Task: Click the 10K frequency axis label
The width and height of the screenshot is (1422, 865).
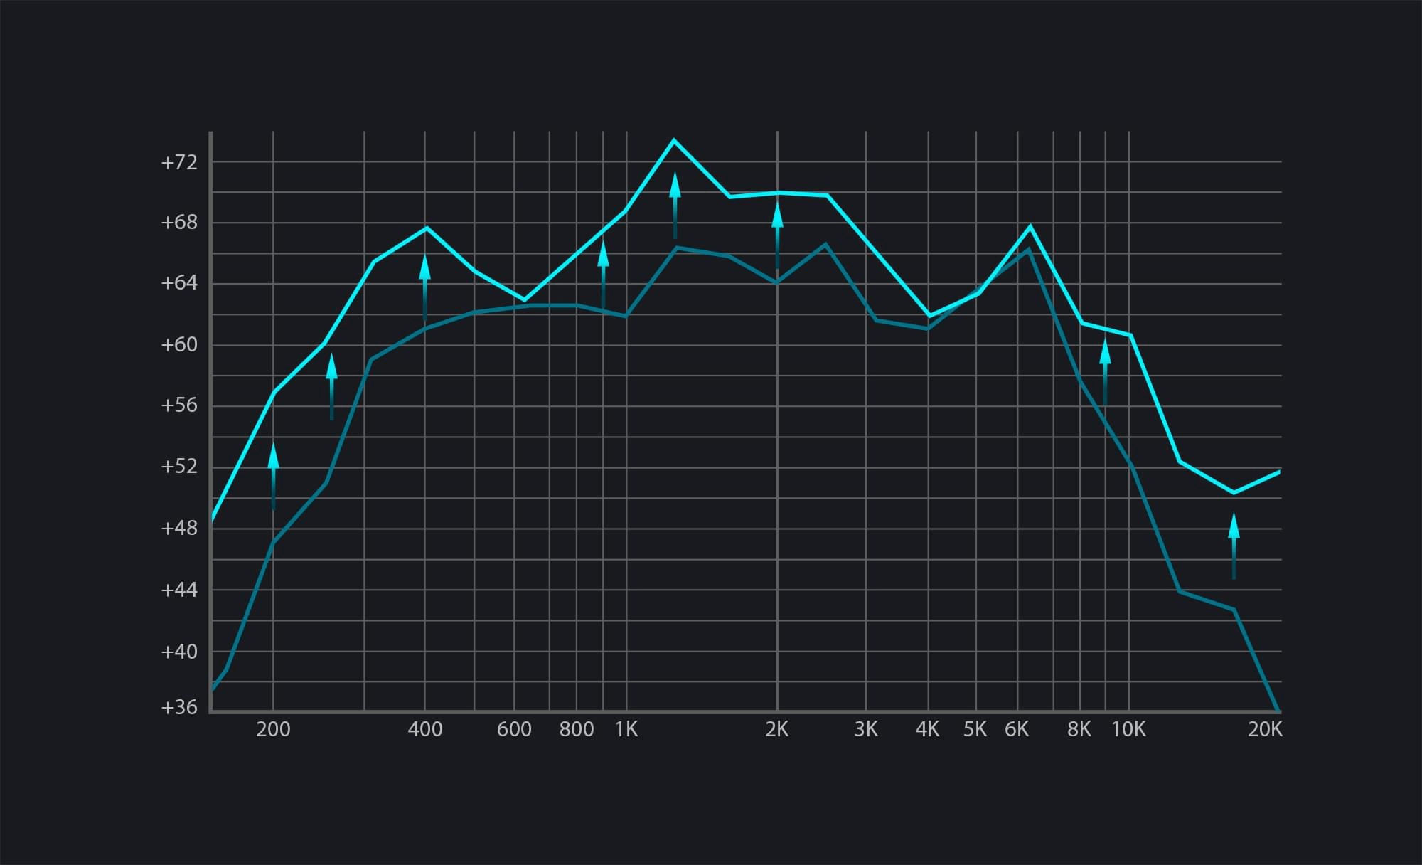Action: pyautogui.click(x=1129, y=729)
